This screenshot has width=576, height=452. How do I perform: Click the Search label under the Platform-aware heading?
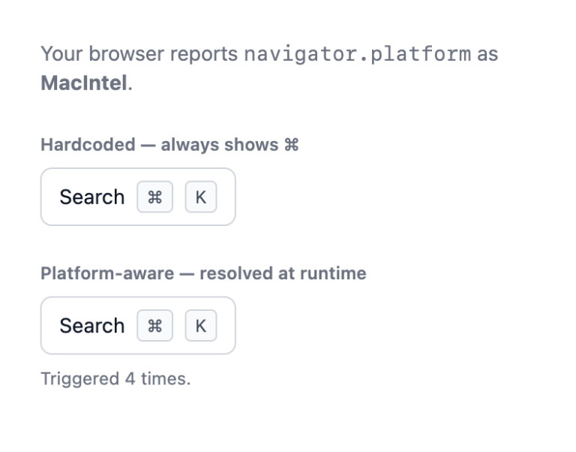(x=92, y=326)
